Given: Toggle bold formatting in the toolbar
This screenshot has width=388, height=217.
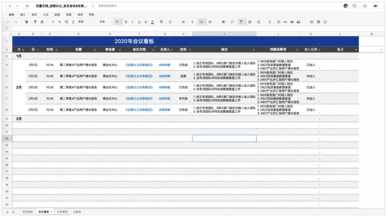Looking at the screenshot, I should pyautogui.click(x=126, y=22).
